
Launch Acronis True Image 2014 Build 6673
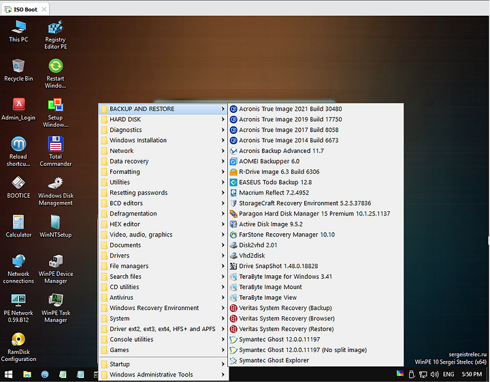click(x=316, y=141)
